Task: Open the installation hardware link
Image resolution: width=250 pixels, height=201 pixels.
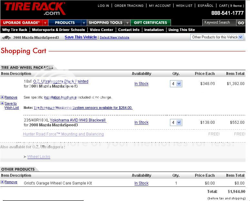Action: (x=60, y=97)
